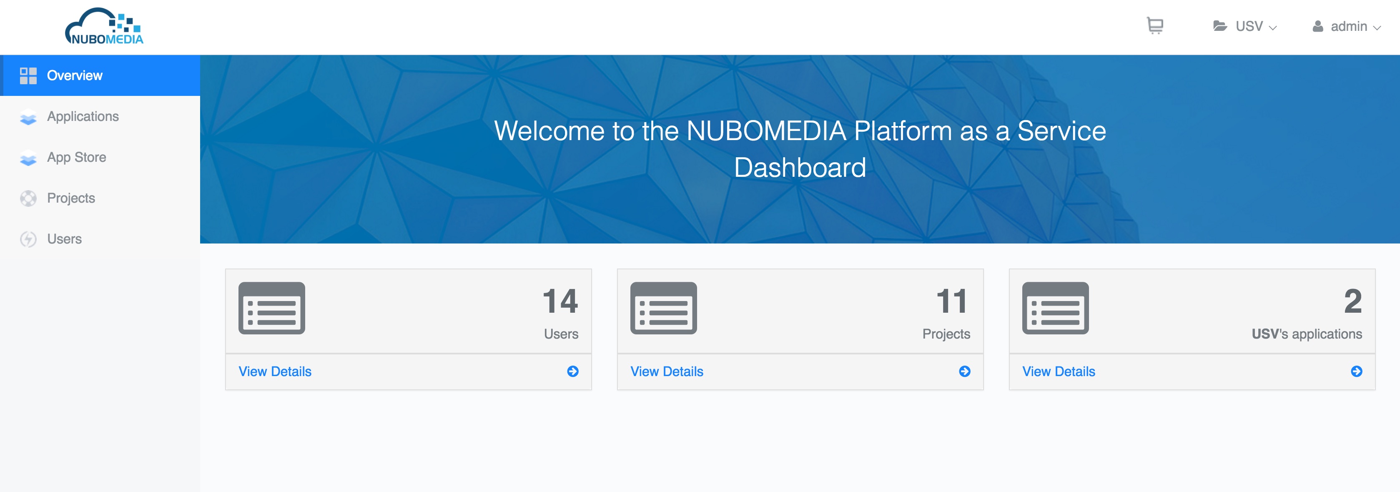
Task: Click the list icon on Users card
Action: coord(272,308)
